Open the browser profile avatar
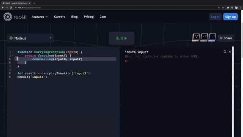 236,8
